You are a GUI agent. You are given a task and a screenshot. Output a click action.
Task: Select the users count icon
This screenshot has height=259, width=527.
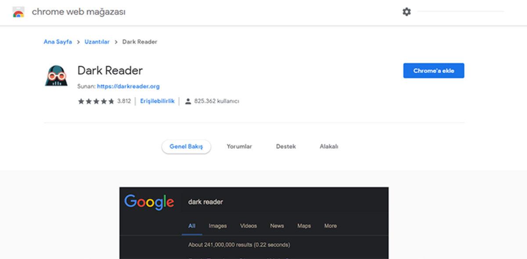pyautogui.click(x=188, y=101)
